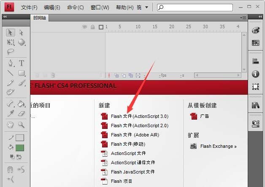
Task: Click the Flash Fl application logo
Action: point(9,7)
